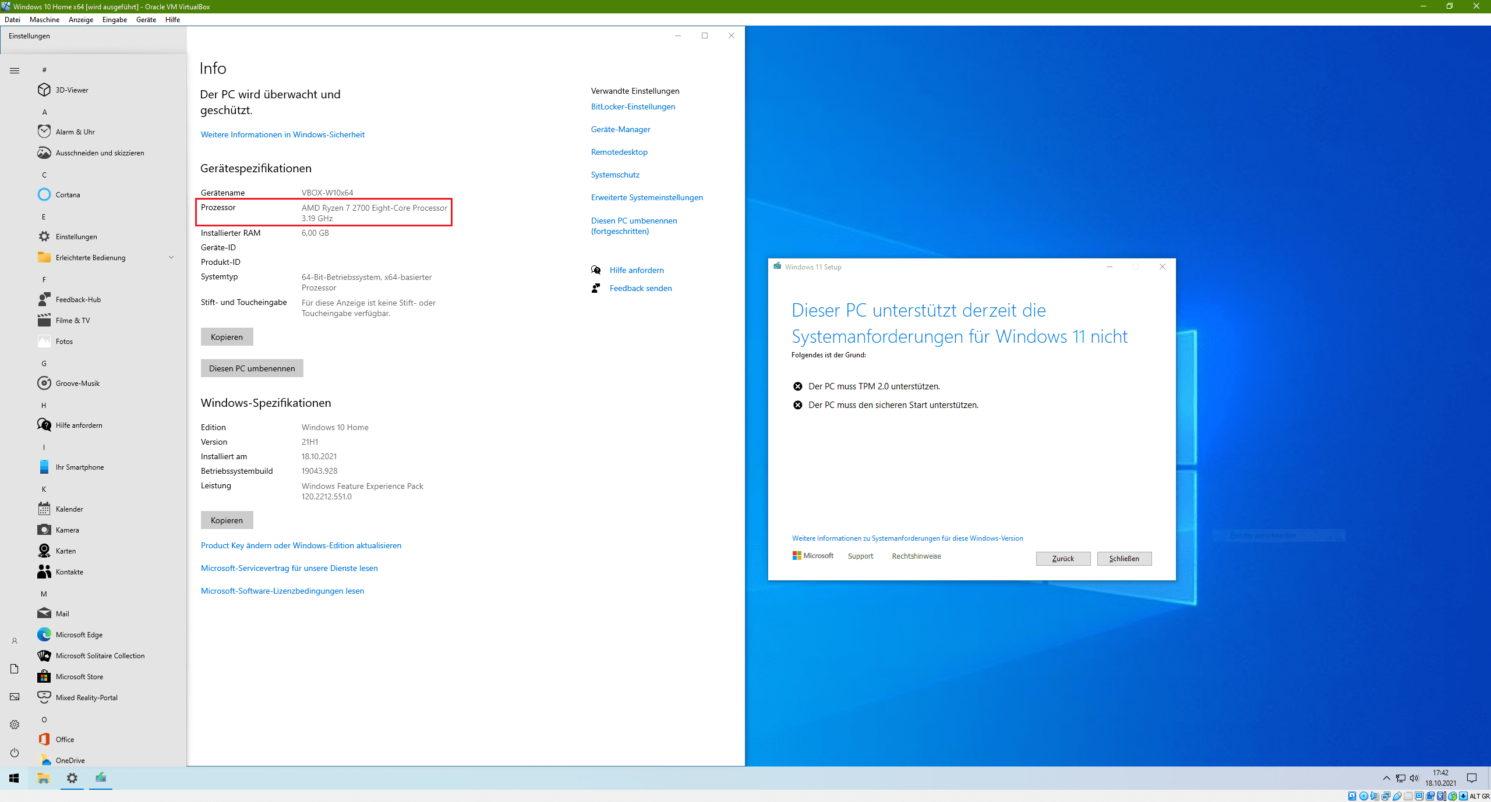The width and height of the screenshot is (1491, 802).
Task: Click Diesen PC umbenennen button
Action: (x=252, y=367)
